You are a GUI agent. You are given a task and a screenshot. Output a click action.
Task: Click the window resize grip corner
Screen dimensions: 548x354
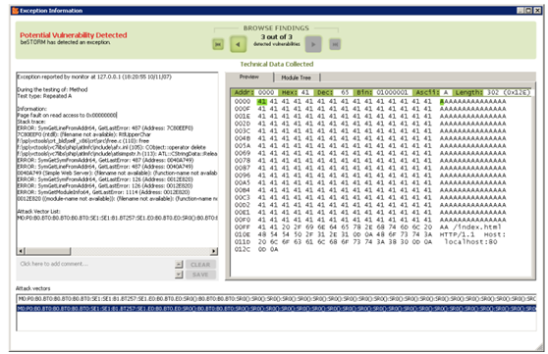point(539,346)
